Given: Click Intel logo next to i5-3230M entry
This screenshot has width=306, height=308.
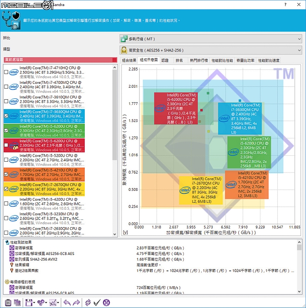Looking at the screenshot, I should (14, 218).
